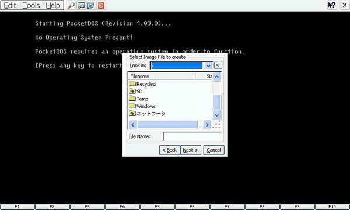Click the file list scroll down arrow
350x210 pixels.
(x=216, y=115)
